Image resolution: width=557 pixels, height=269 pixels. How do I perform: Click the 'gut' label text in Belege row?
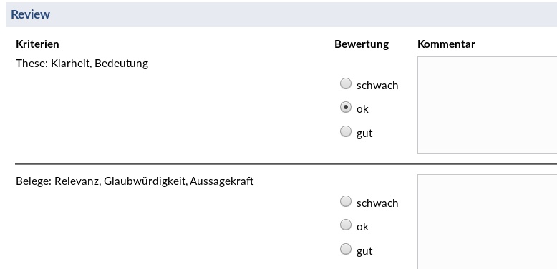(x=364, y=251)
